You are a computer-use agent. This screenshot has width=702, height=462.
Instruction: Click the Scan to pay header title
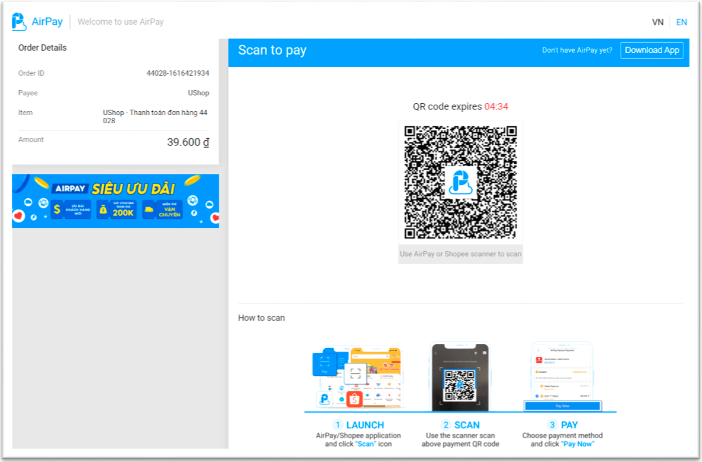pos(272,50)
